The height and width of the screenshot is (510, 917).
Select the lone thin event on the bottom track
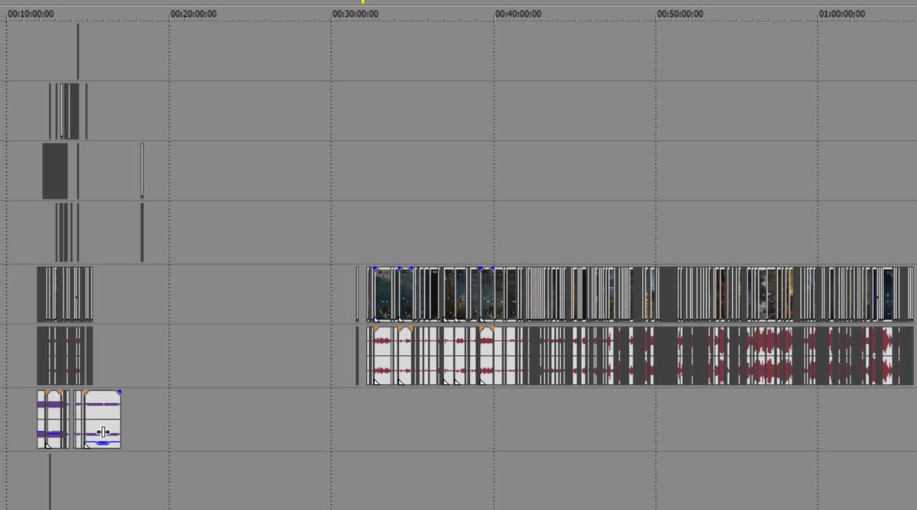coord(50,482)
